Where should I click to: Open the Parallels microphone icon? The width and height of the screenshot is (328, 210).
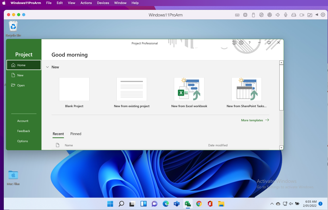click(x=286, y=15)
